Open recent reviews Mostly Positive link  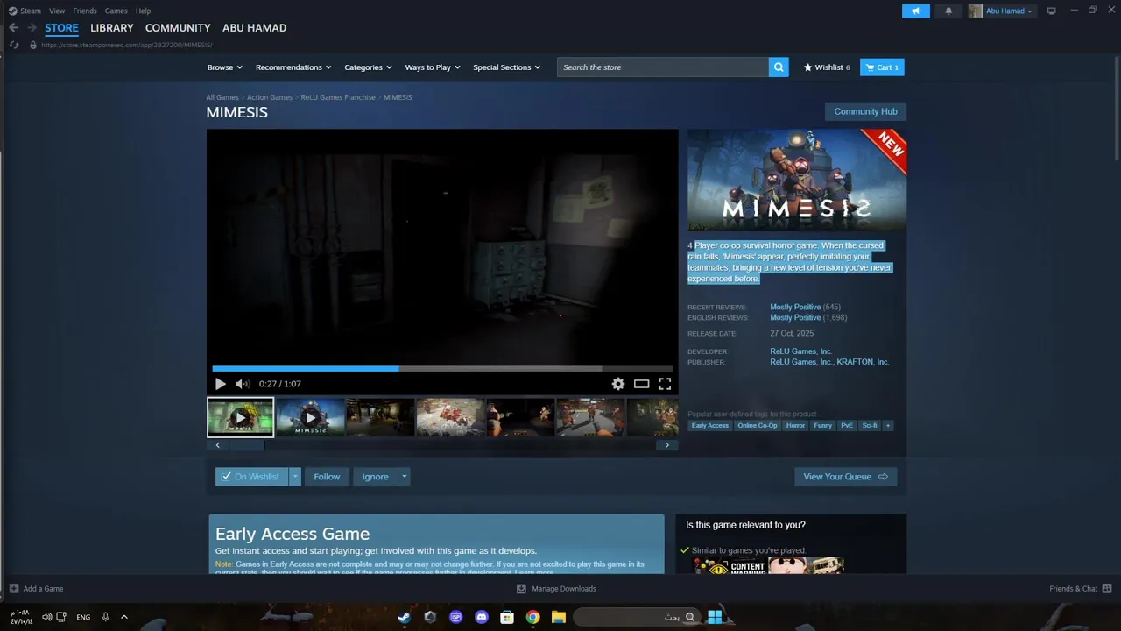tap(795, 307)
